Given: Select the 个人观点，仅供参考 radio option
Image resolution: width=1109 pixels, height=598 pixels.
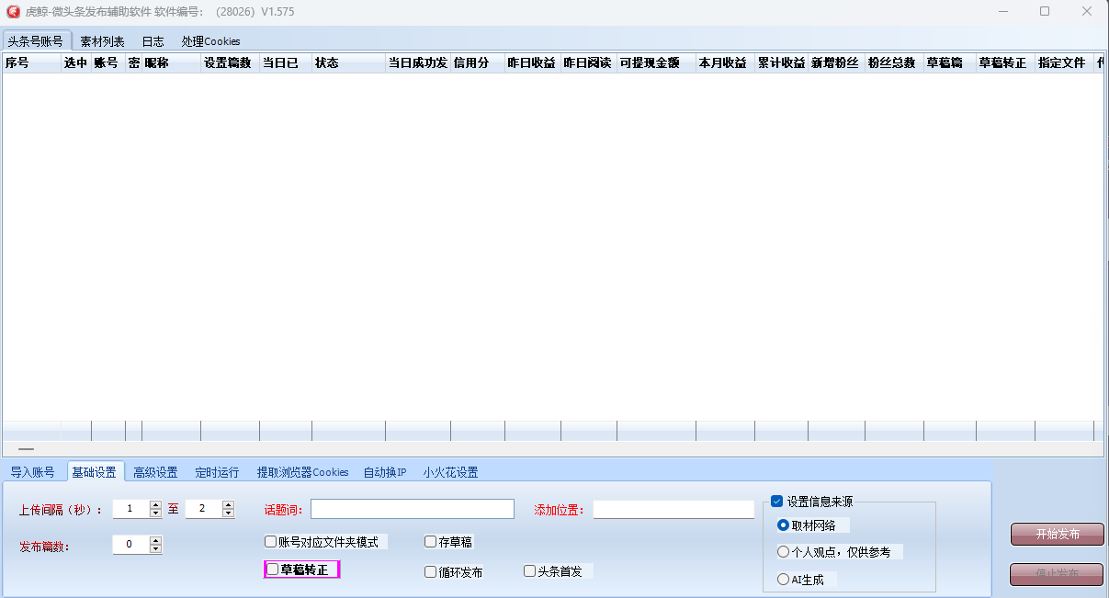Looking at the screenshot, I should point(783,552).
